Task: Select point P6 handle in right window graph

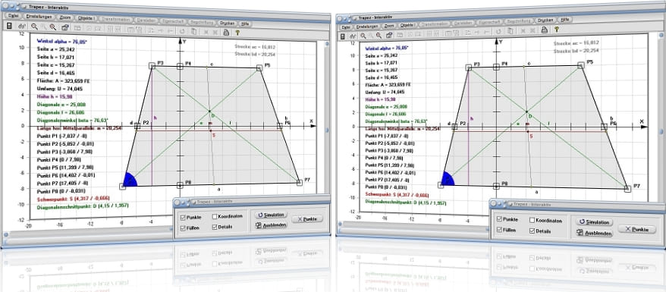Action: pos(604,127)
